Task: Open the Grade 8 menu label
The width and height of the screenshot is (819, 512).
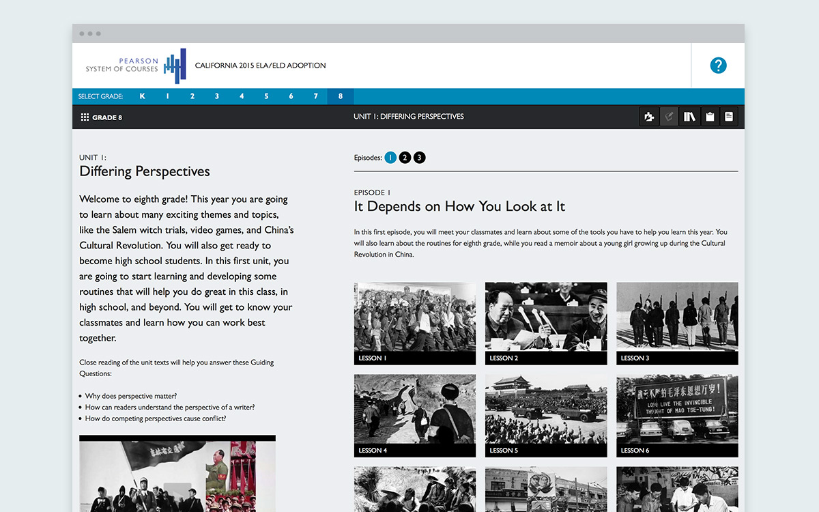Action: 107,117
